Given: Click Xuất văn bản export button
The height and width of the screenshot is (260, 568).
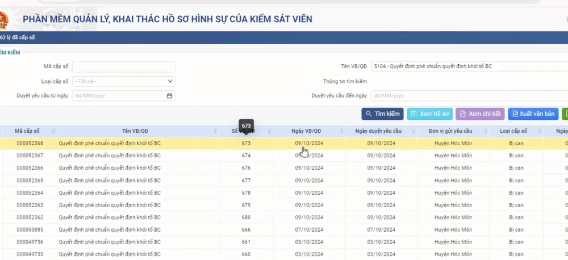Looking at the screenshot, I should [533, 114].
